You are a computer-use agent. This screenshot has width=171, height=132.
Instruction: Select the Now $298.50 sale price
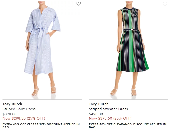(x=24, y=118)
